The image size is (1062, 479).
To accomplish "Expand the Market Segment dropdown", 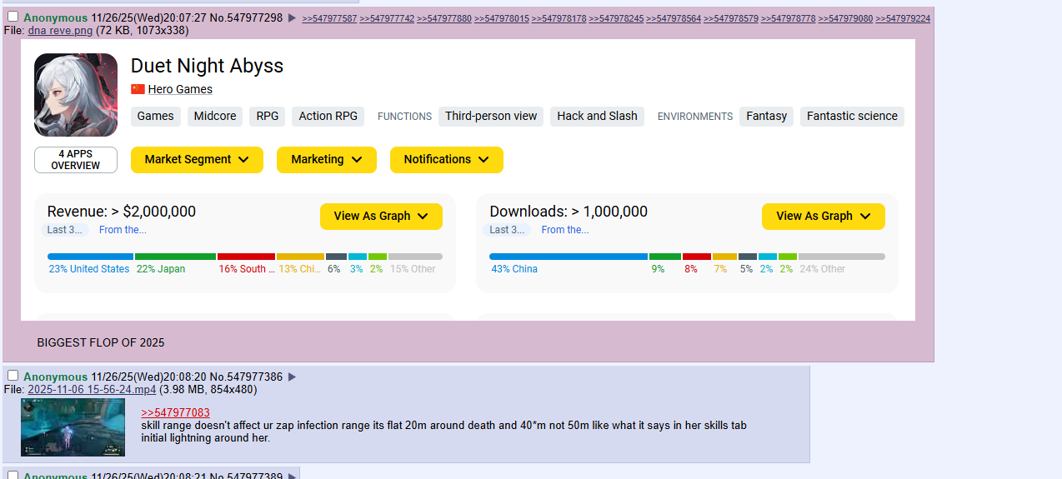I will pyautogui.click(x=197, y=160).
